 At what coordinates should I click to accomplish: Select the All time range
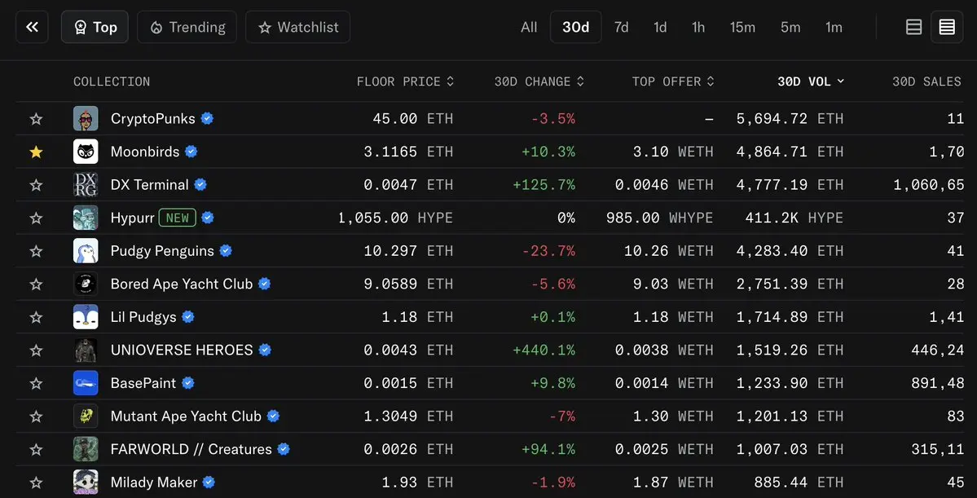529,27
